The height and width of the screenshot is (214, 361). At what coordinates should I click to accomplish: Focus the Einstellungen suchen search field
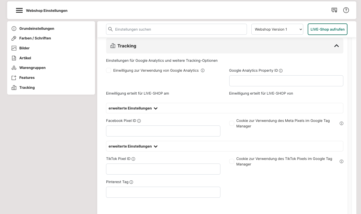point(176,29)
